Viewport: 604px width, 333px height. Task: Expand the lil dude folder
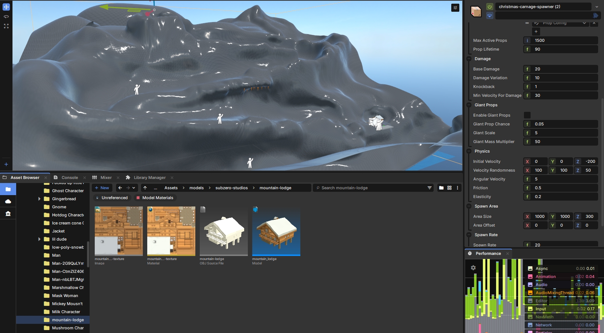(x=39, y=239)
